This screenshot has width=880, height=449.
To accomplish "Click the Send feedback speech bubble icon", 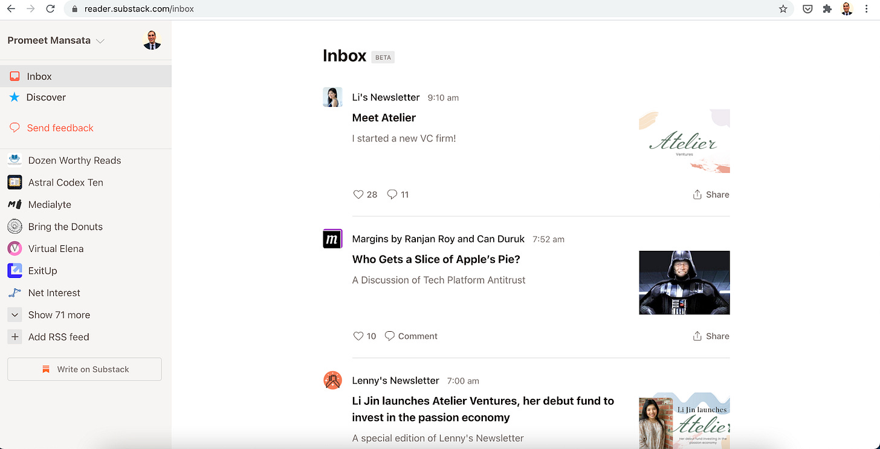I will pyautogui.click(x=15, y=128).
